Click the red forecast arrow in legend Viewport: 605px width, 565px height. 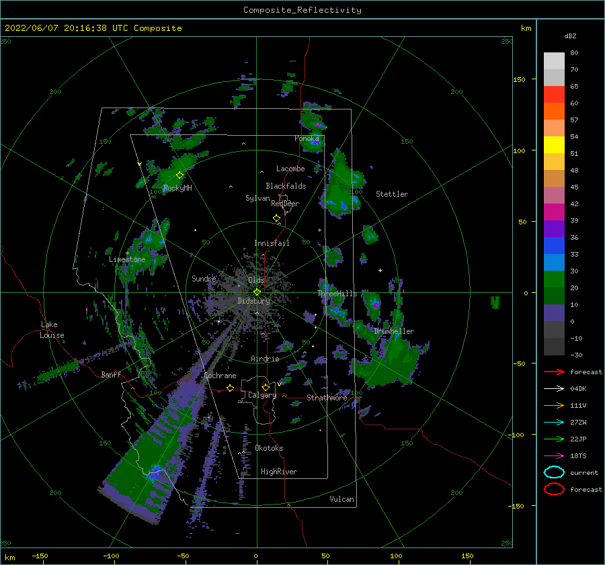[x=554, y=372]
